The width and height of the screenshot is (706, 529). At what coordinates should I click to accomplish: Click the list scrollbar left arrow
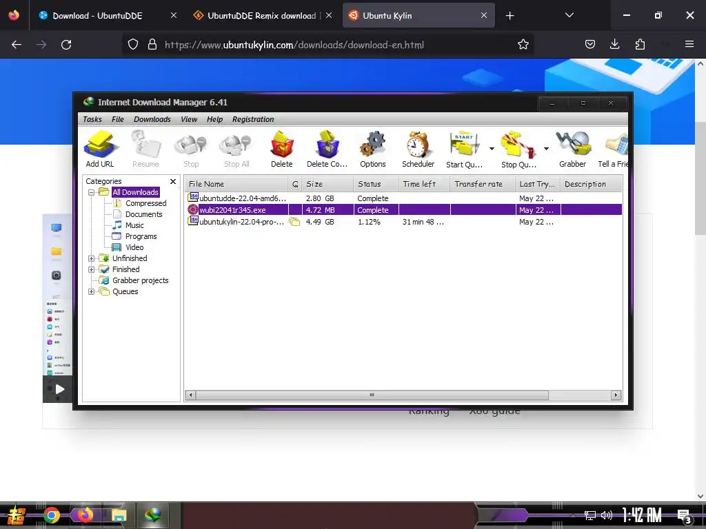[190, 395]
